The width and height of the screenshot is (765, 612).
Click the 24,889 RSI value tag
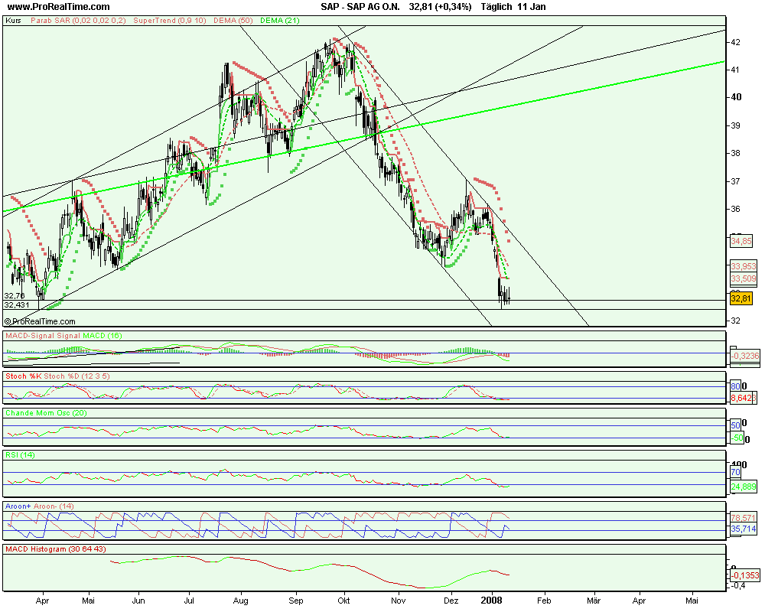[x=742, y=486]
